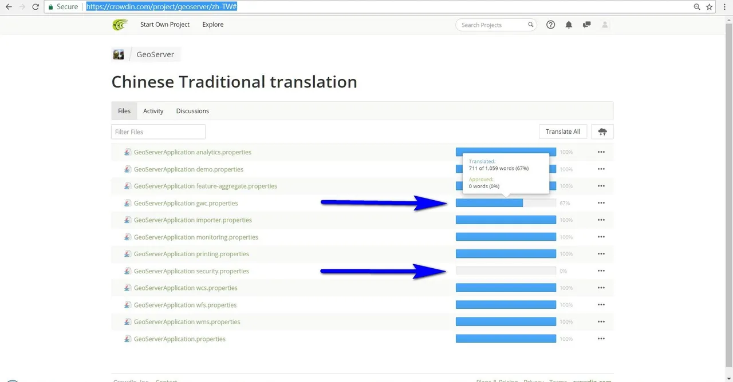Open GeoServerApplication analytics.properties file
The width and height of the screenshot is (733, 382).
tap(192, 152)
